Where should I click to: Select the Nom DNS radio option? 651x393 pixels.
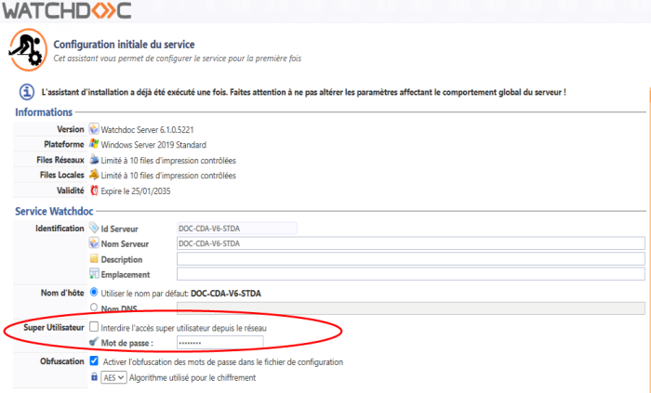pyautogui.click(x=94, y=308)
